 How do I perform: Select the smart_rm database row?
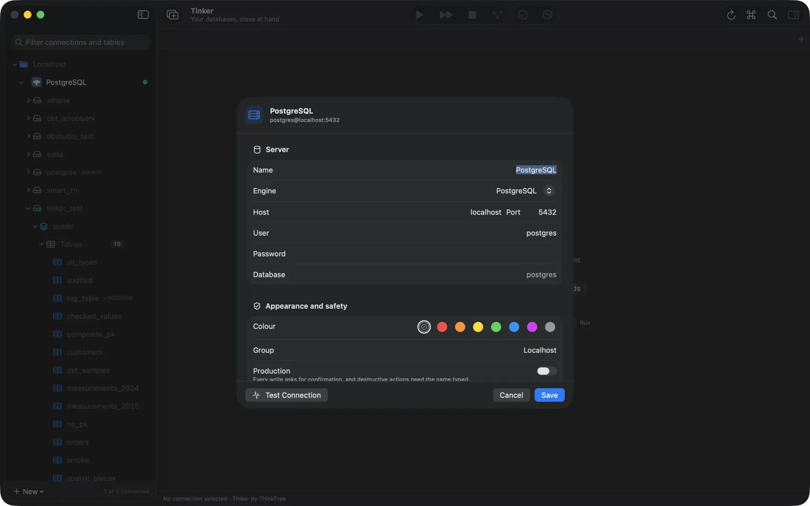pos(80,190)
